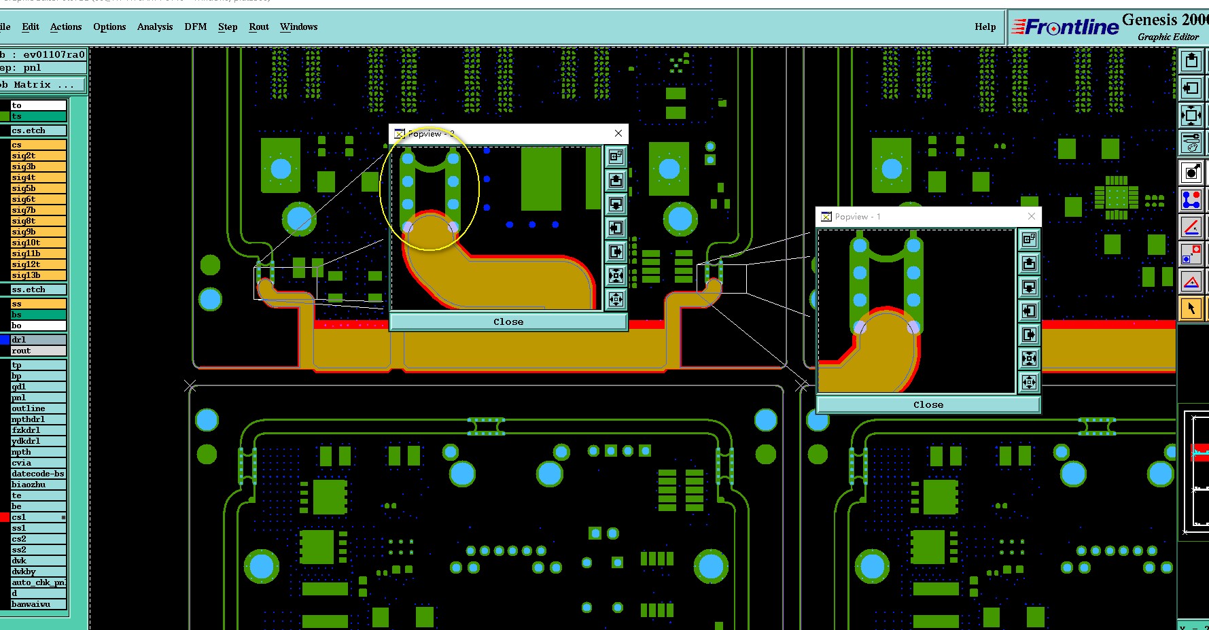This screenshot has height=630, width=1209.
Task: Toggle the sig2t layer display
Action: (39, 156)
